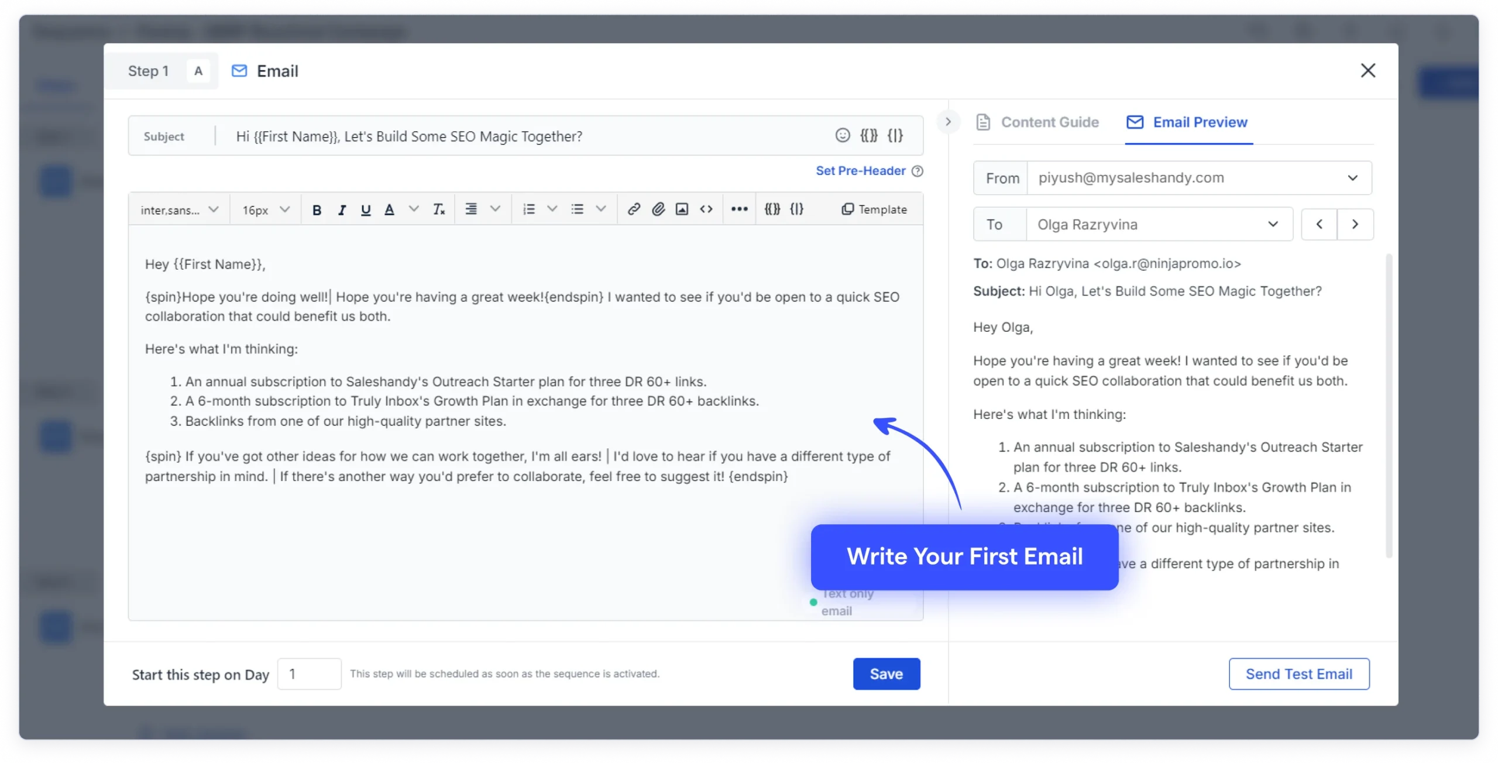
Task: Clear text formatting in editor
Action: point(439,209)
